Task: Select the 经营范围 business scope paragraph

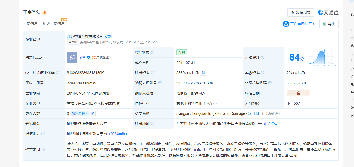Action: [201, 150]
